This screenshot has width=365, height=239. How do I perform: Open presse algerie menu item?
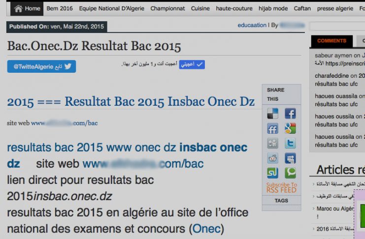pos(335,8)
